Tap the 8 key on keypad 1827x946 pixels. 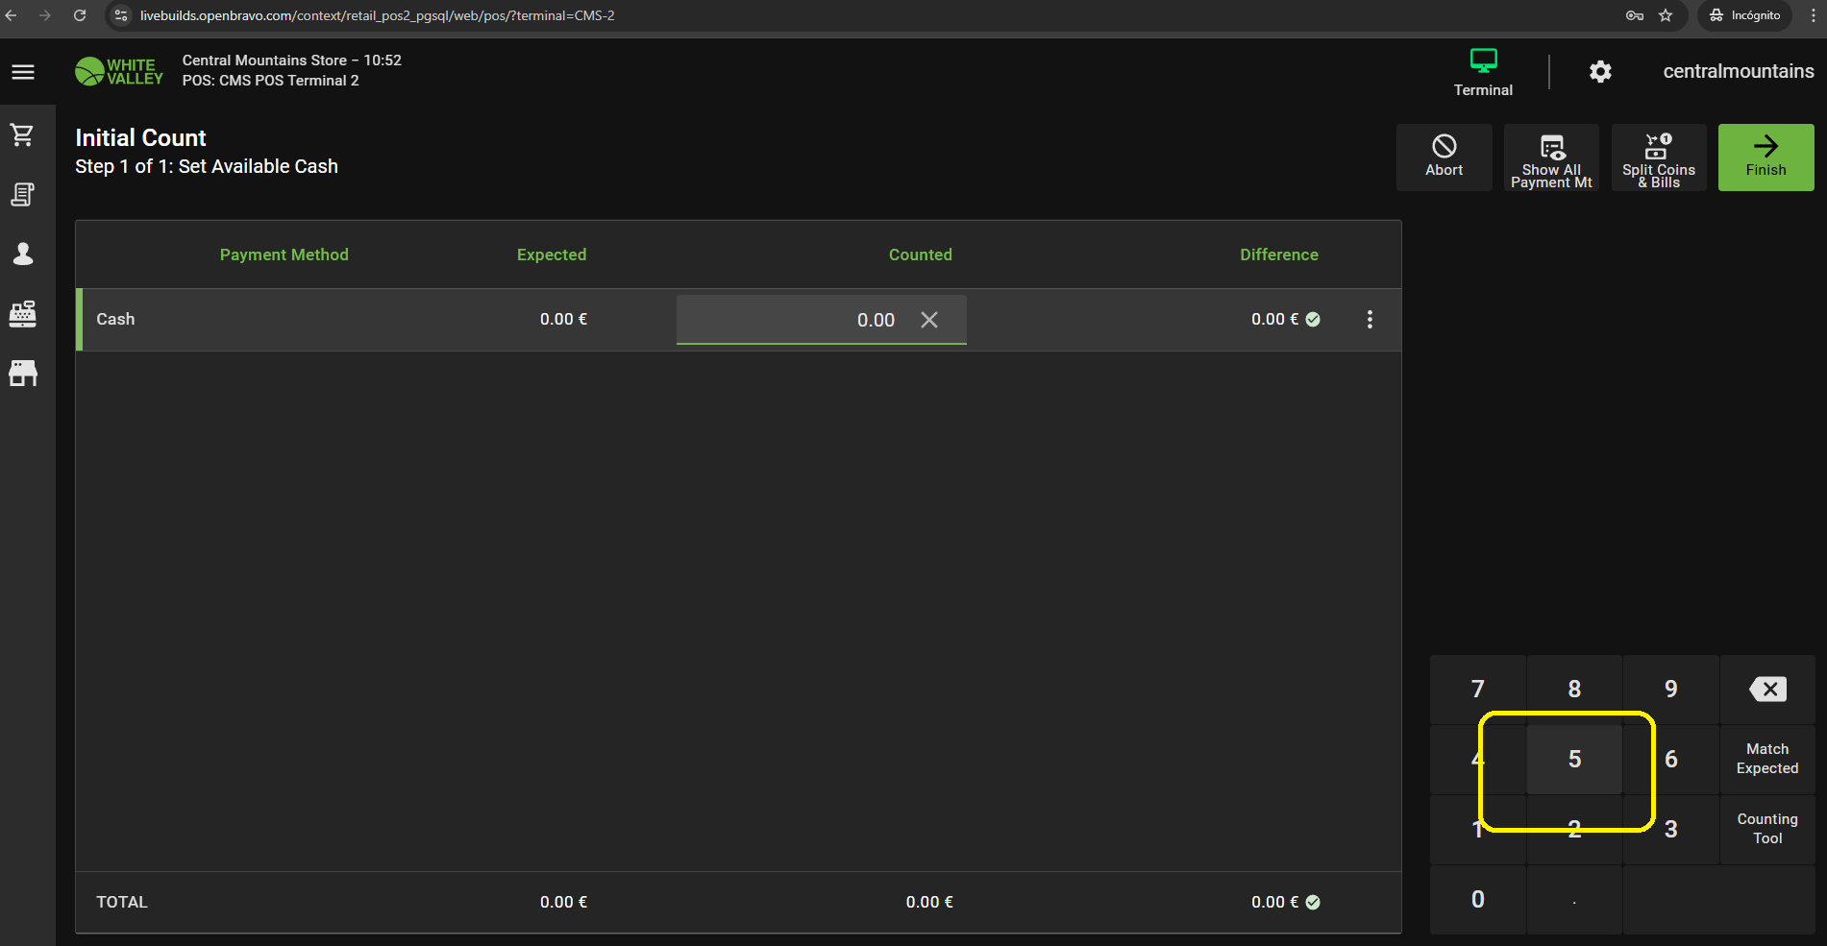tap(1574, 689)
